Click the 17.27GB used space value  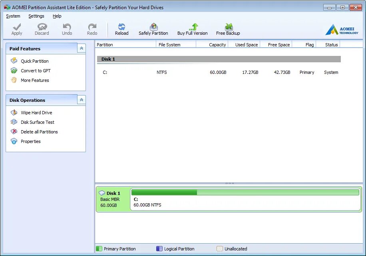tap(250, 72)
